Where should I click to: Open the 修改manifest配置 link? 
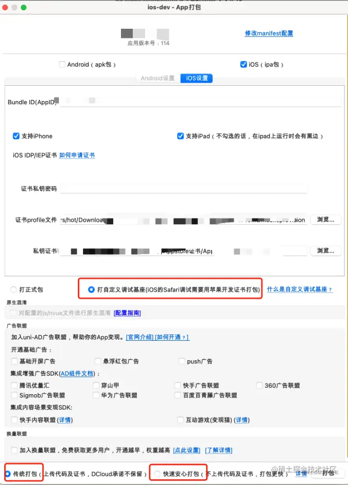point(269,33)
